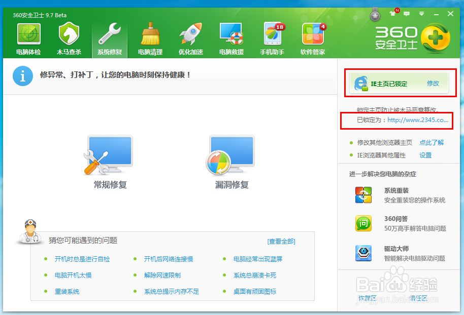
Task: Click the doctor avatar icon
Action: 29,232
